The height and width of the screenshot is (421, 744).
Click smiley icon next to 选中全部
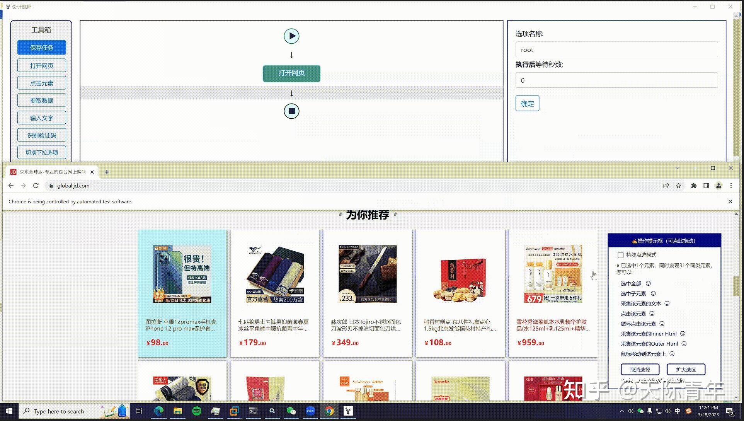click(x=649, y=283)
